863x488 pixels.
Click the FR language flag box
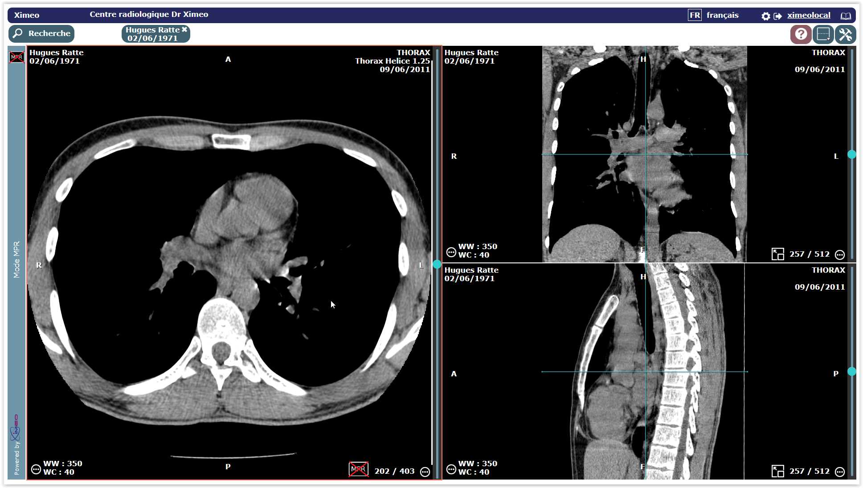(x=695, y=15)
